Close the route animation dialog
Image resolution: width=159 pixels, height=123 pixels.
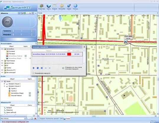[x=84, y=47]
